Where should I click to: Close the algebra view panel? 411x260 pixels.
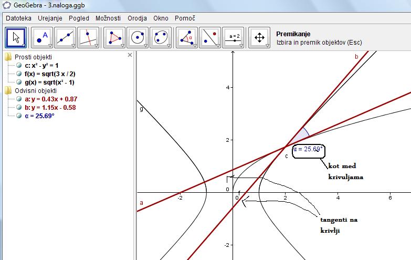point(130,55)
